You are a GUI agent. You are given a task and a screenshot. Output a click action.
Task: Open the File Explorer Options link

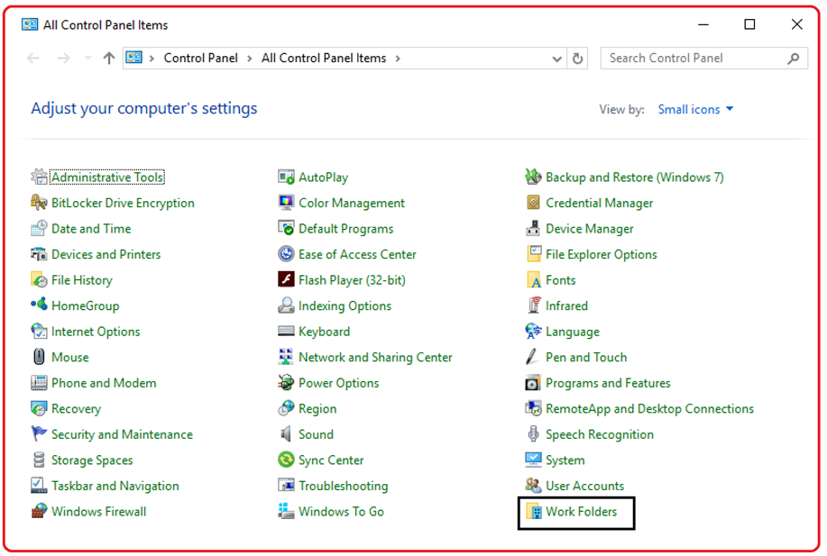click(x=602, y=254)
